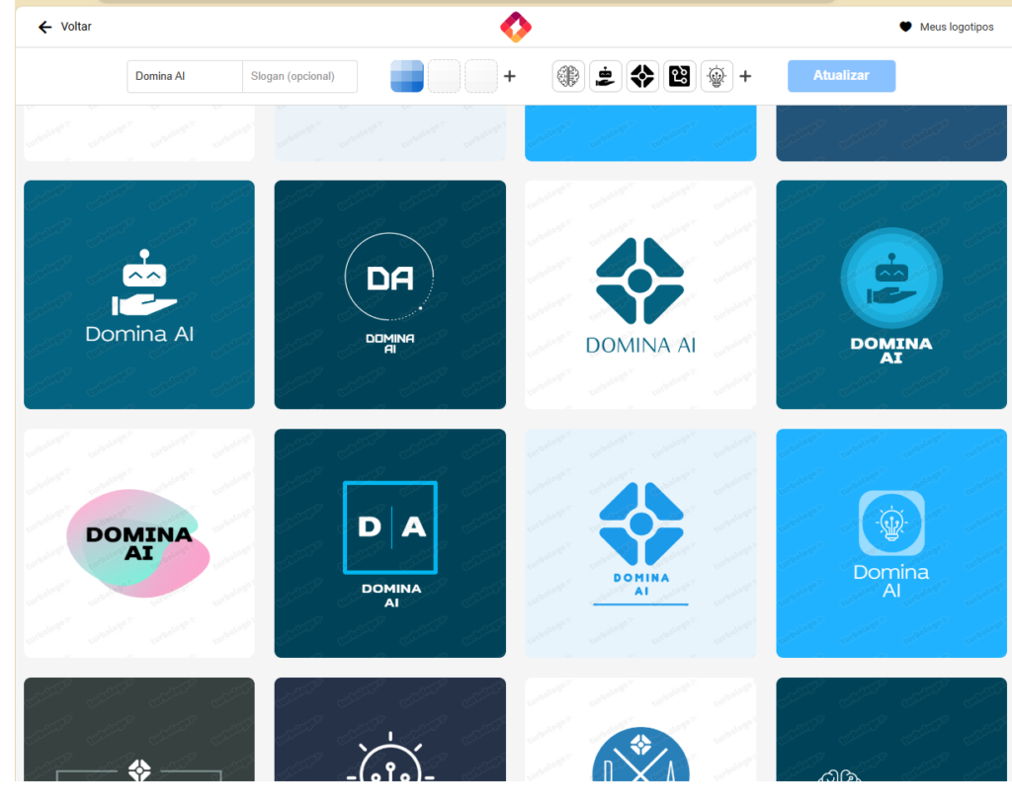This screenshot has height=806, width=1012.
Task: Click the brain icon in the symbol selector
Action: (568, 76)
